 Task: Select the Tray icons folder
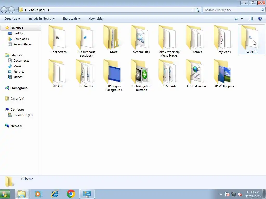224,39
